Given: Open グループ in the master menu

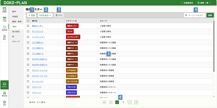Looking at the screenshot, I should coord(16,42).
